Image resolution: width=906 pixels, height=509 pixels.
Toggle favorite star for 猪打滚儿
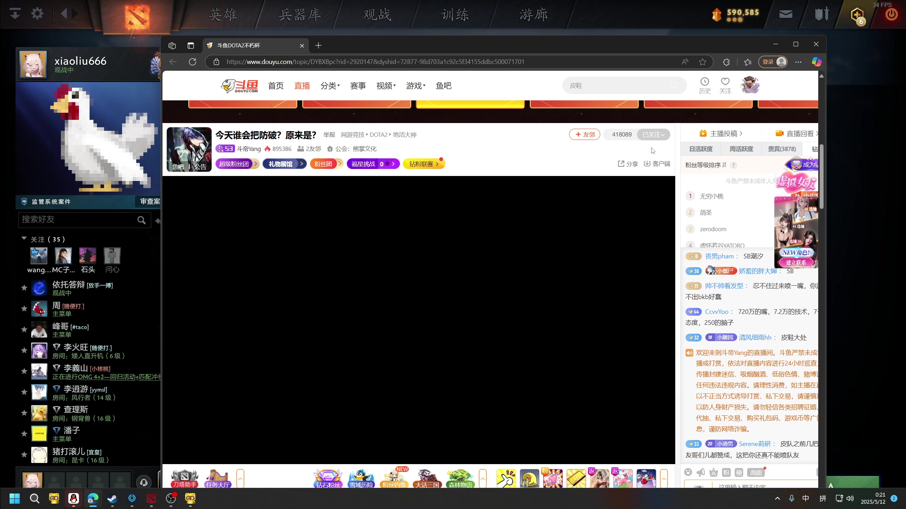pos(24,455)
